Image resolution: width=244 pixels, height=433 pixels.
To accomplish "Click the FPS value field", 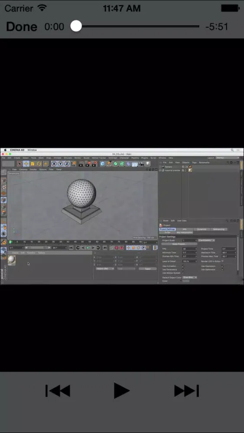I will [x=189, y=249].
